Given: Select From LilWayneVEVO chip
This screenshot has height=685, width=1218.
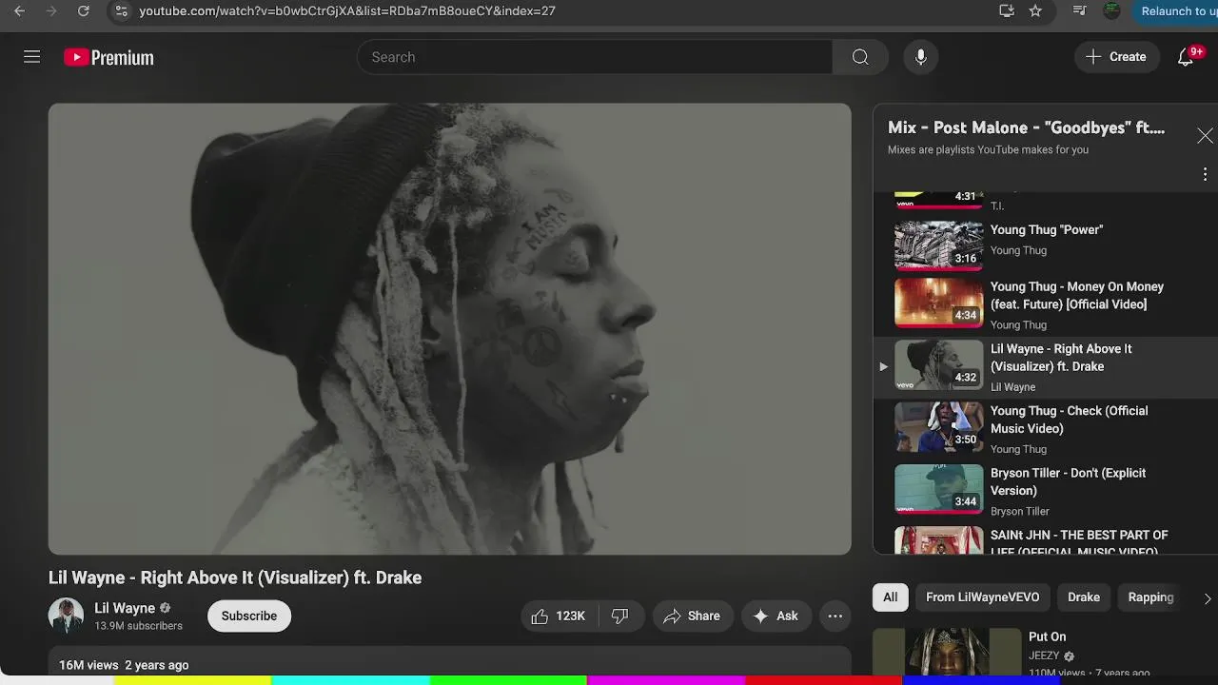Looking at the screenshot, I should (x=982, y=597).
